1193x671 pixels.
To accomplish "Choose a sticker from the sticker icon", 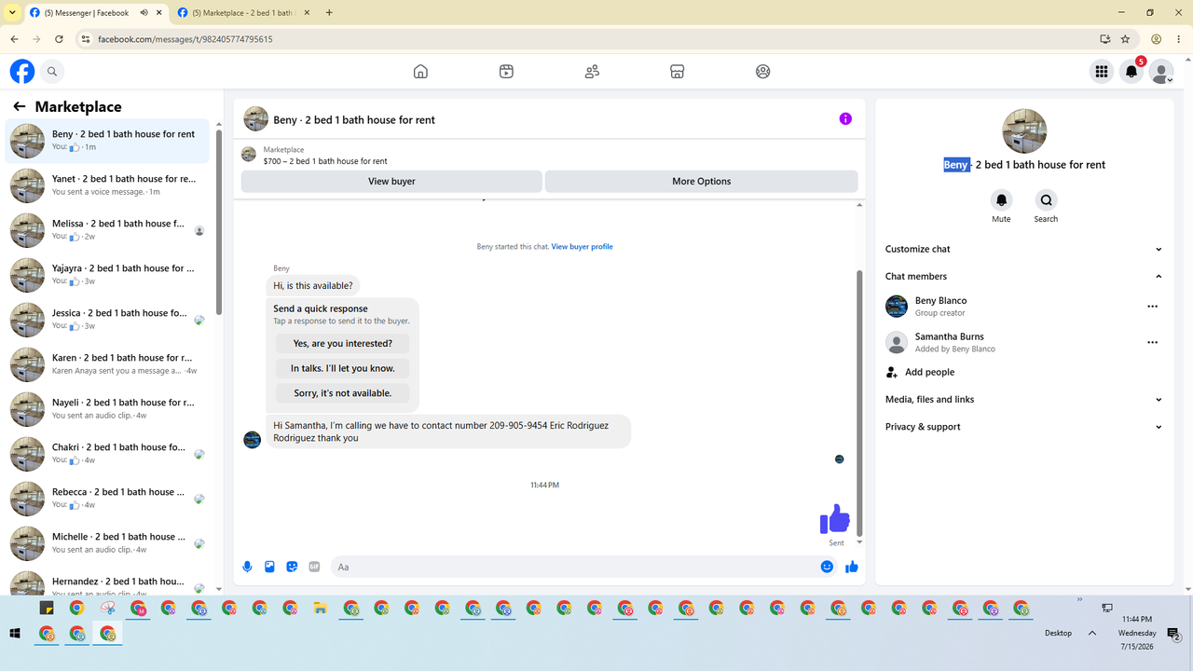I will [292, 567].
